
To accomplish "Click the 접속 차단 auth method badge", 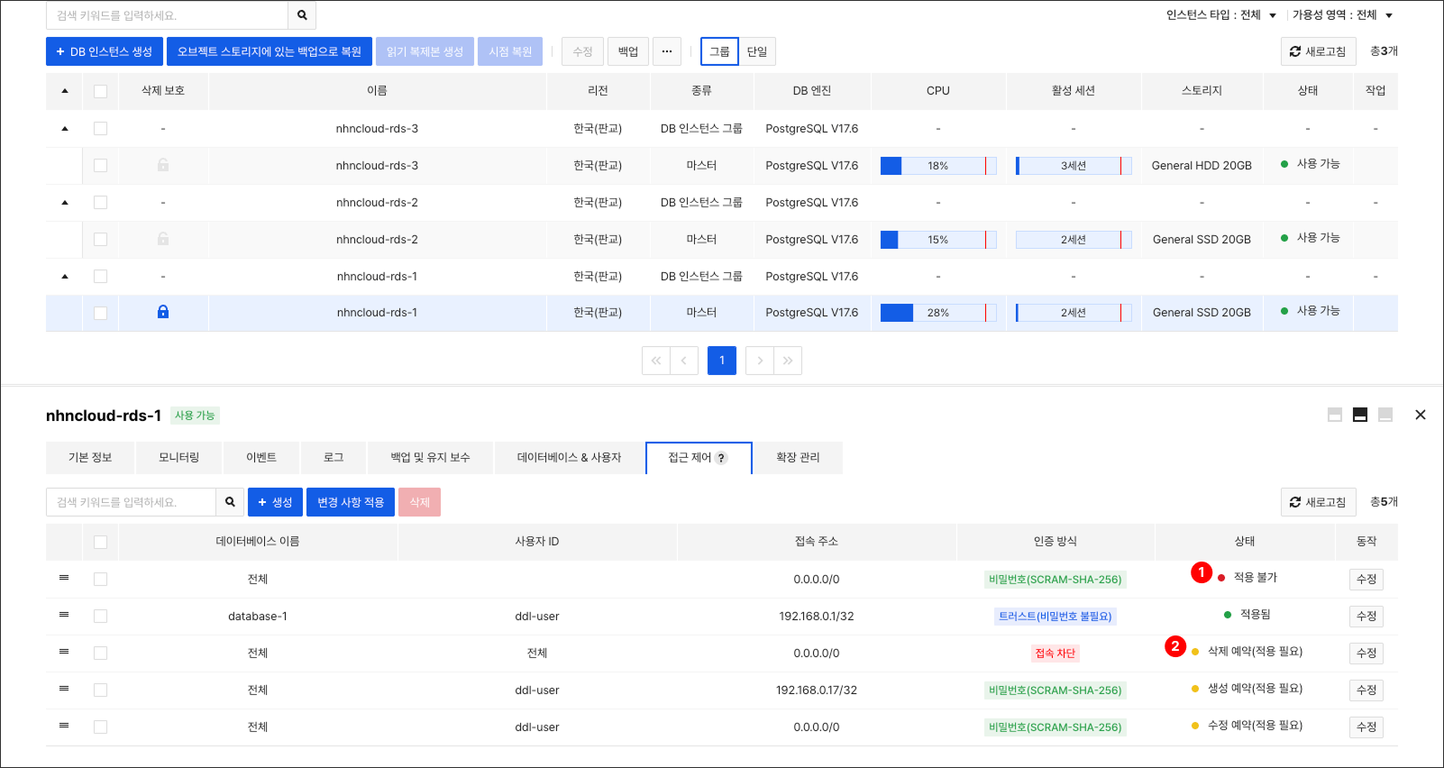I will (x=1056, y=654).
